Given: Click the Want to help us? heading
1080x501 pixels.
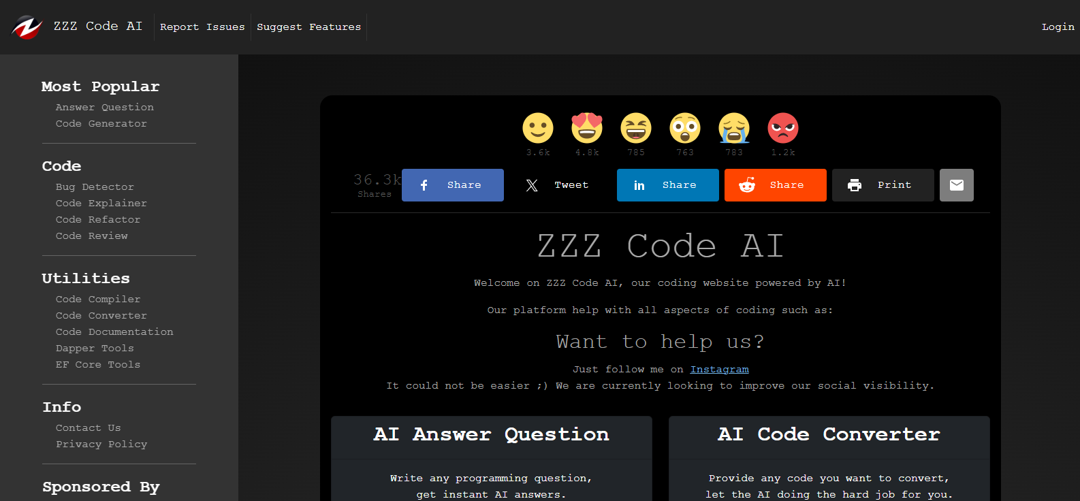Looking at the screenshot, I should pyautogui.click(x=661, y=342).
